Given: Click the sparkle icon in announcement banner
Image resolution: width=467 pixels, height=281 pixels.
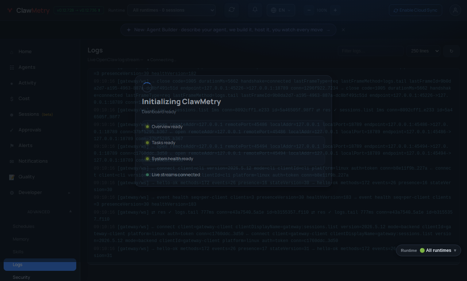Looking at the screenshot, I should (x=129, y=30).
